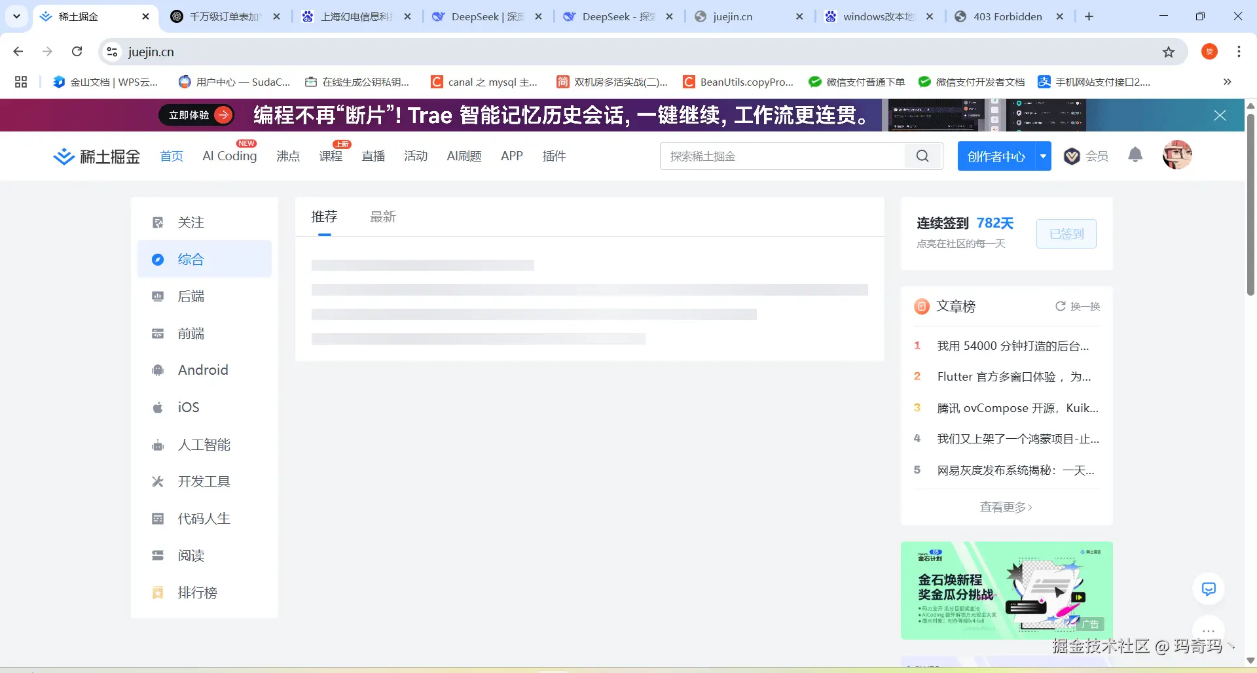Click the 稀土掘金 logo icon
The image size is (1257, 673).
click(x=64, y=156)
